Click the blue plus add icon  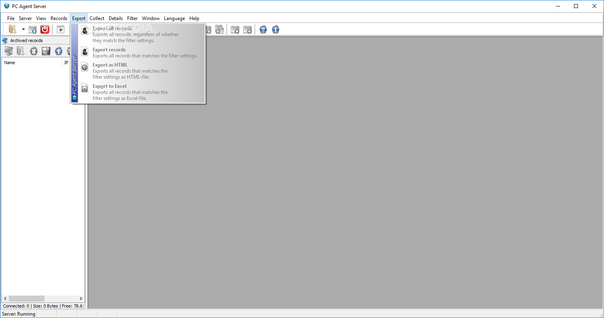tap(59, 51)
